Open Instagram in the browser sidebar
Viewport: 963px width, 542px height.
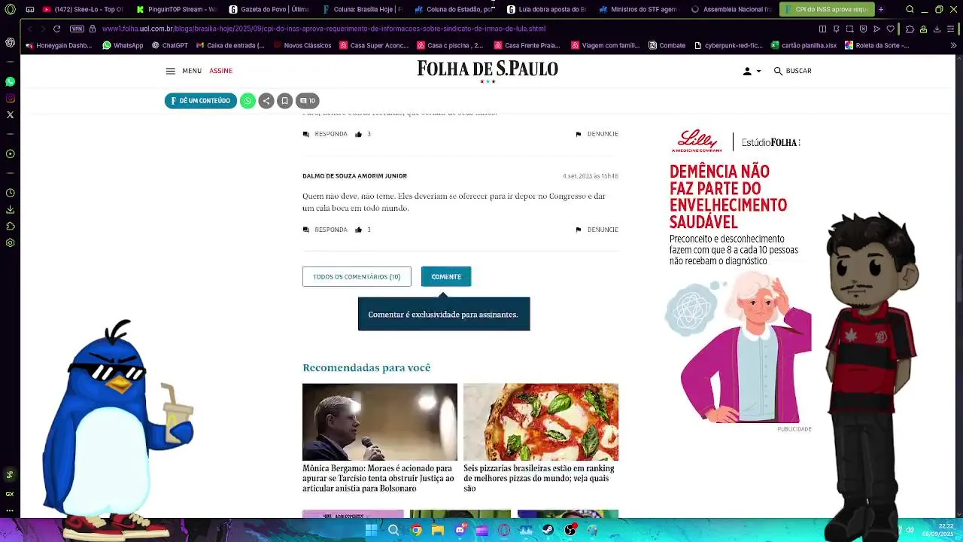coord(10,98)
